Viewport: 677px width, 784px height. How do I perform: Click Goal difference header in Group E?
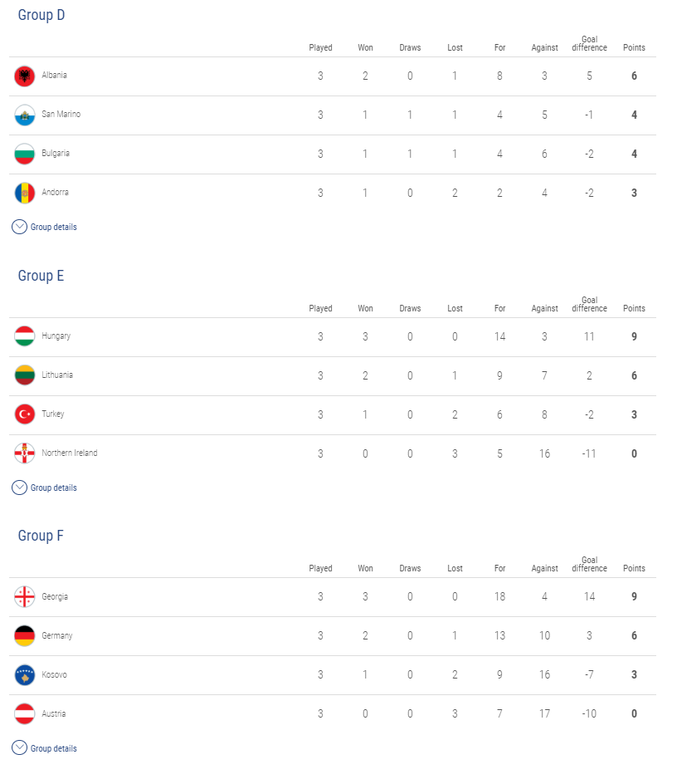[590, 304]
